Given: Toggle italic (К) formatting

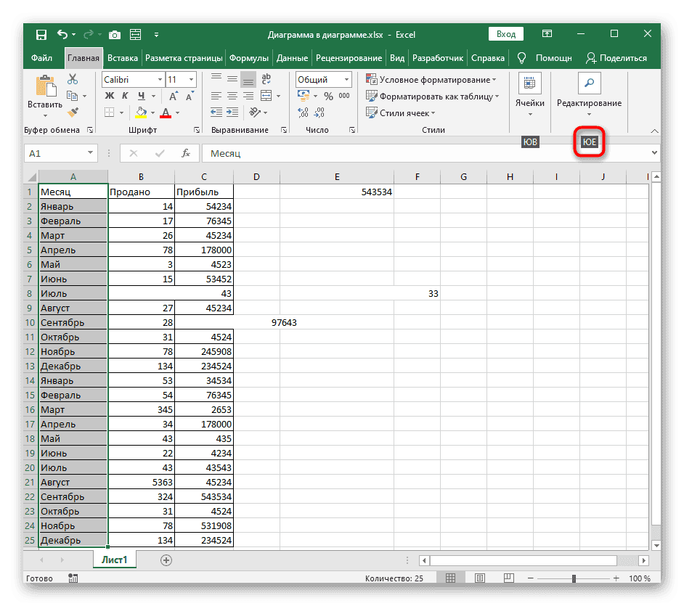Looking at the screenshot, I should point(126,96).
